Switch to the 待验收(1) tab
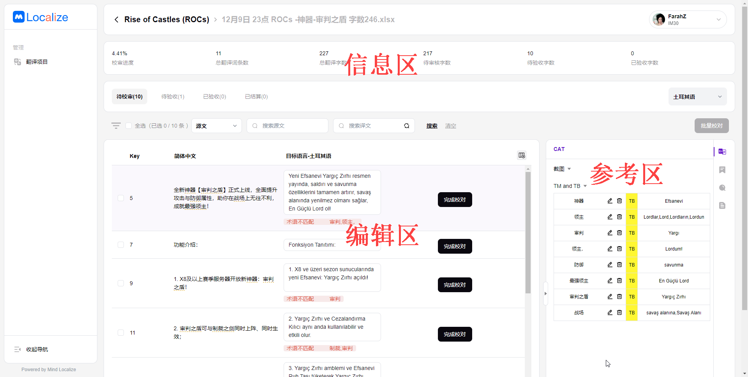Viewport: 748px width, 377px height. point(173,96)
